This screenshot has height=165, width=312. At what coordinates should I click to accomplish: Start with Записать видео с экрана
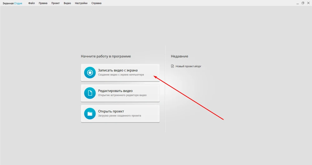coord(118,70)
